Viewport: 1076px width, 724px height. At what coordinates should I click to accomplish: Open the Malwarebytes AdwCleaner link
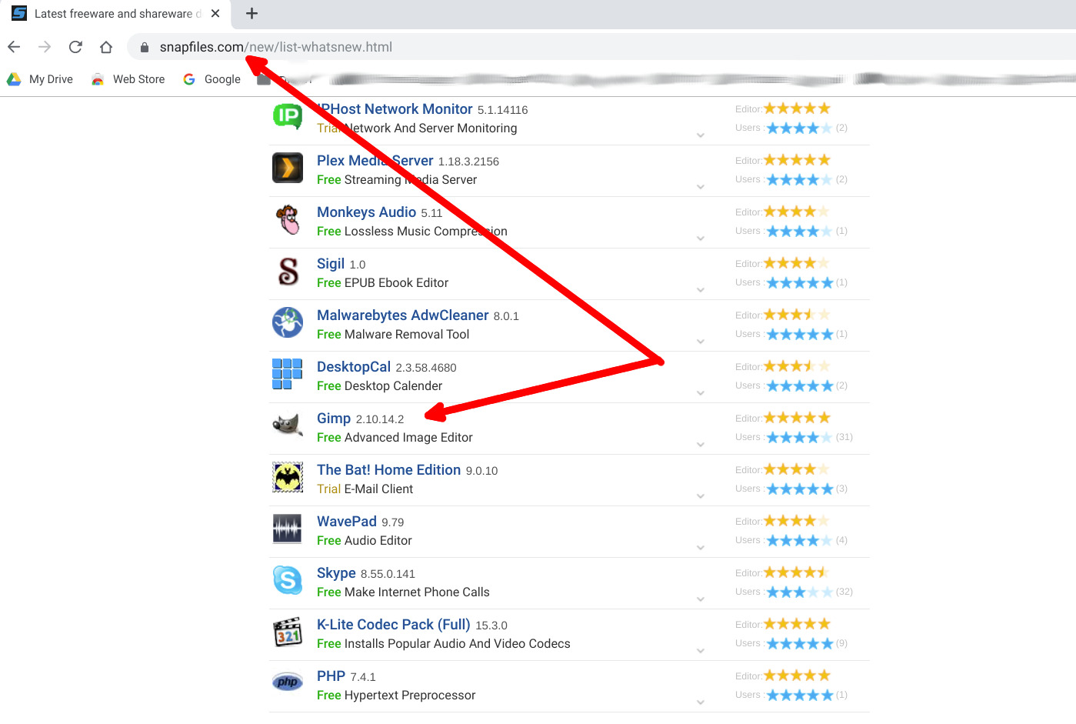(403, 315)
